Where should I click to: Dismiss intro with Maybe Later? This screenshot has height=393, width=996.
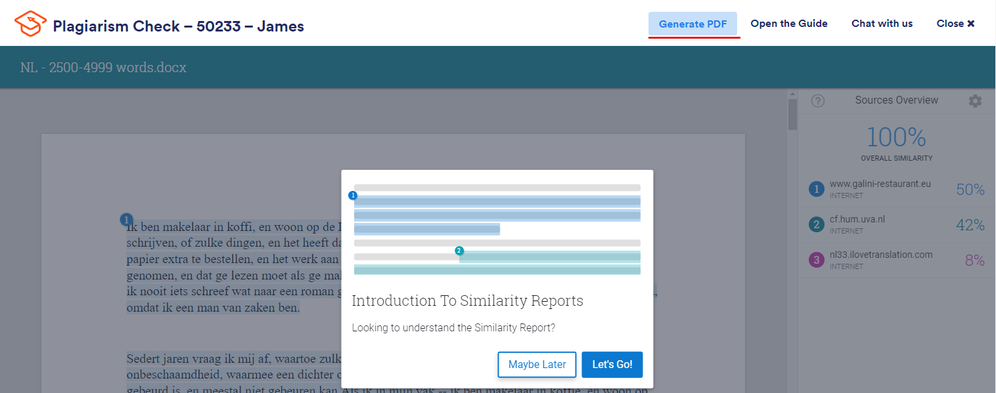pyautogui.click(x=537, y=365)
